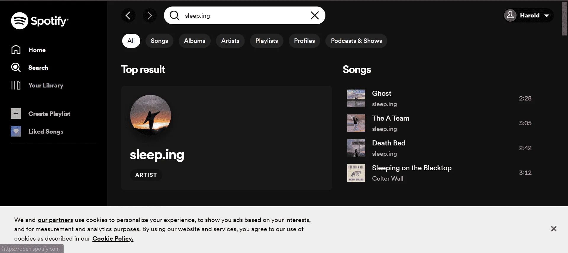Select the song title The A Team

391,118
